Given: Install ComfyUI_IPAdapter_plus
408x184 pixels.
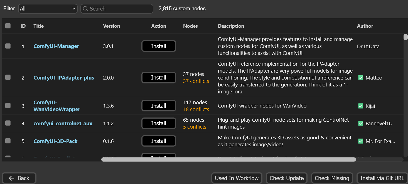Looking at the screenshot, I should (x=159, y=78).
